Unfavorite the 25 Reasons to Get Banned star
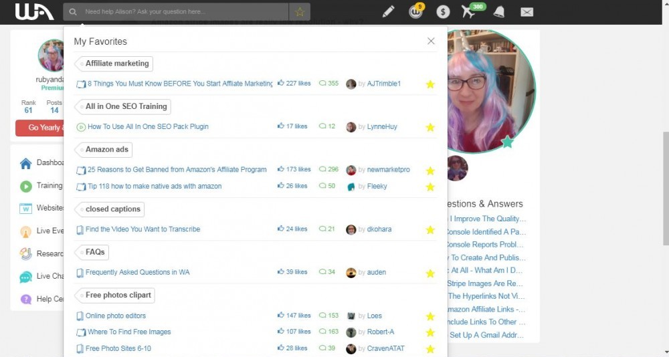Screen dimensions: 669x357 pos(430,170)
